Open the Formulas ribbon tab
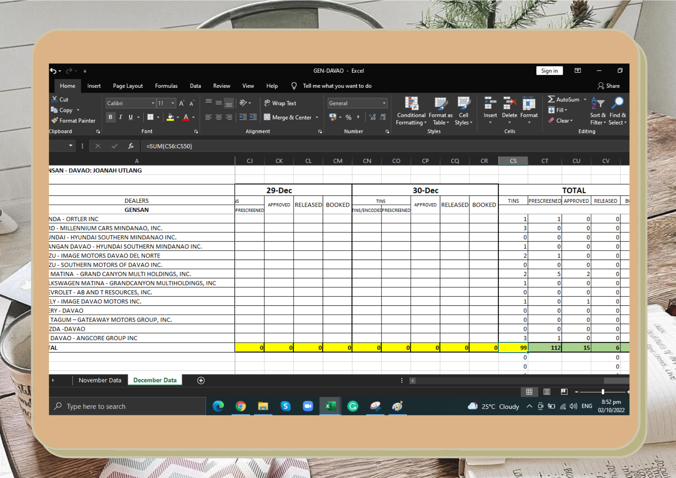The image size is (676, 478). pos(166,86)
